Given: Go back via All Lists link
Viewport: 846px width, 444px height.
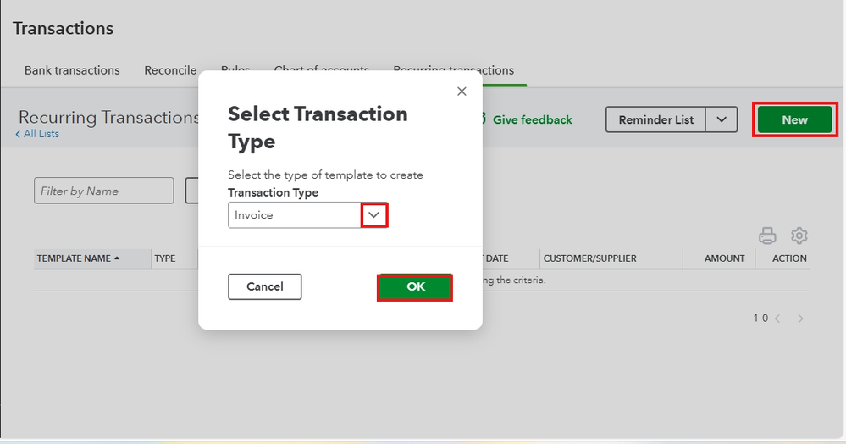Looking at the screenshot, I should (x=38, y=134).
